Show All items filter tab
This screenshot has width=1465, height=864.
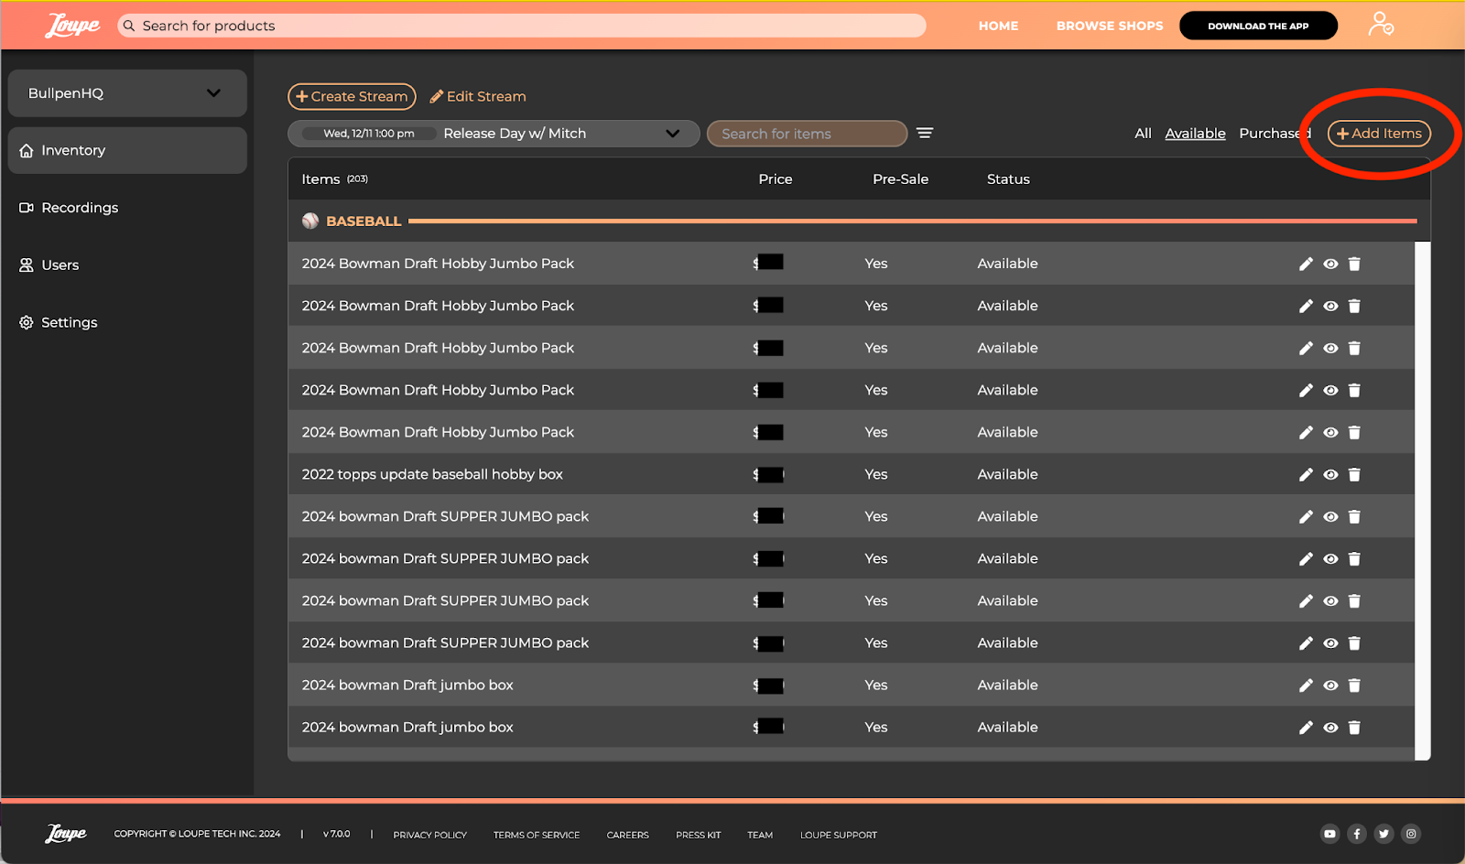1143,134
